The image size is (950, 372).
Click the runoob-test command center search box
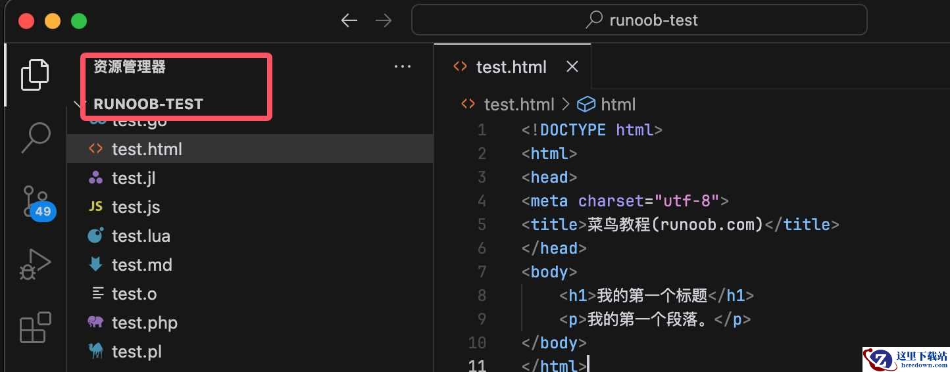[639, 20]
